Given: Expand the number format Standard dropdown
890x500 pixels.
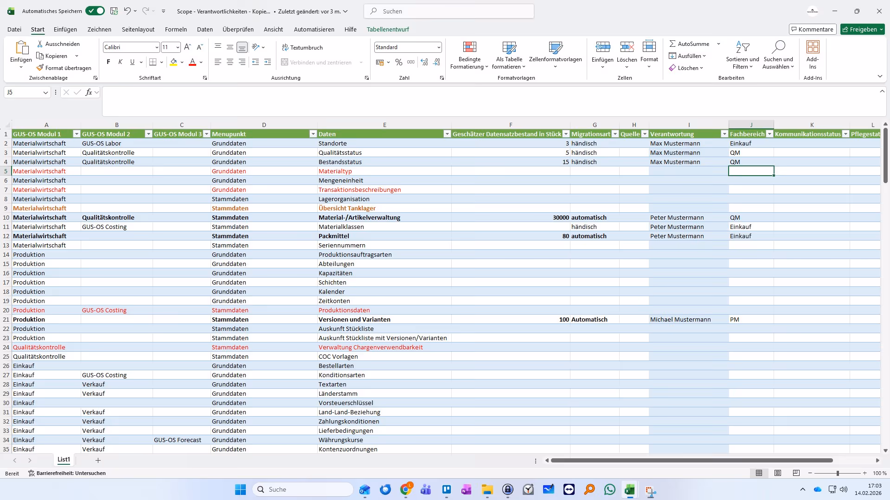Looking at the screenshot, I should (x=438, y=47).
